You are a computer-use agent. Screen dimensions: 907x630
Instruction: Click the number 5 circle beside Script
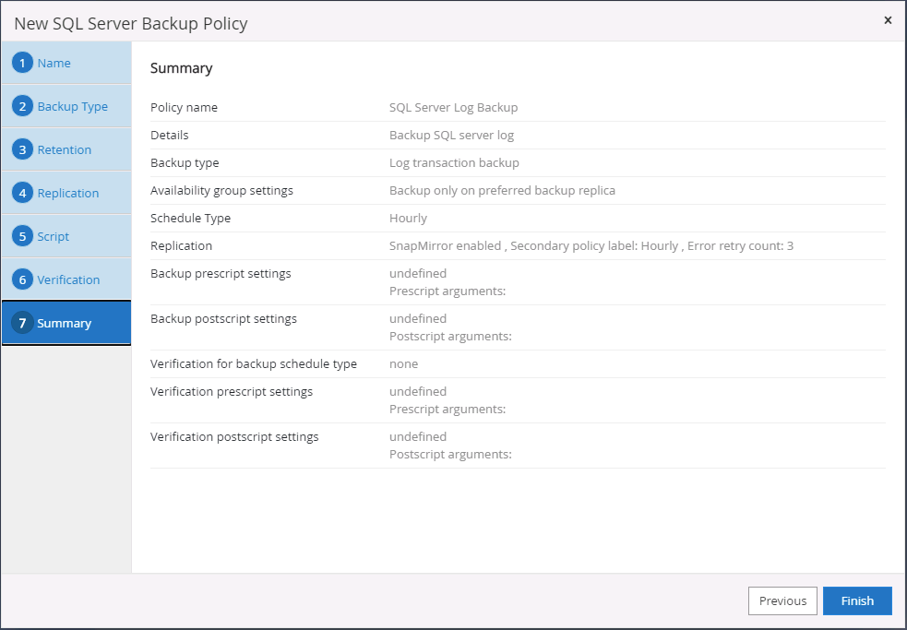click(23, 236)
